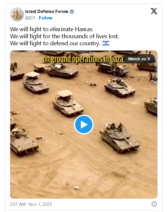Open the tweet info circle icon

click(x=154, y=204)
